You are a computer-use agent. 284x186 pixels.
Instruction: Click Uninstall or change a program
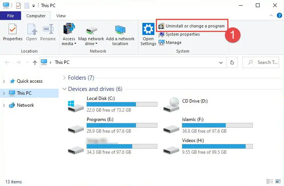pyautogui.click(x=192, y=26)
